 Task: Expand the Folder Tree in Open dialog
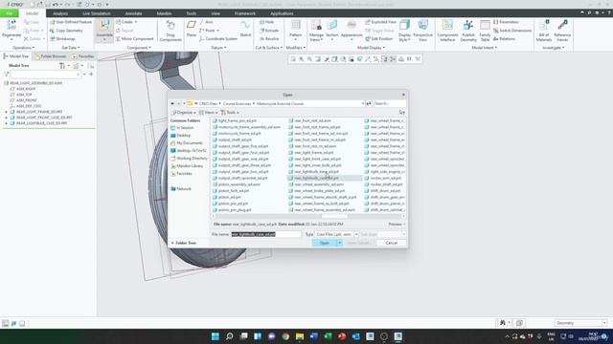click(x=183, y=243)
